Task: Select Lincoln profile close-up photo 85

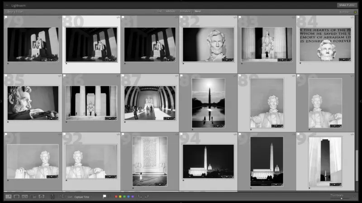Action: (33, 103)
